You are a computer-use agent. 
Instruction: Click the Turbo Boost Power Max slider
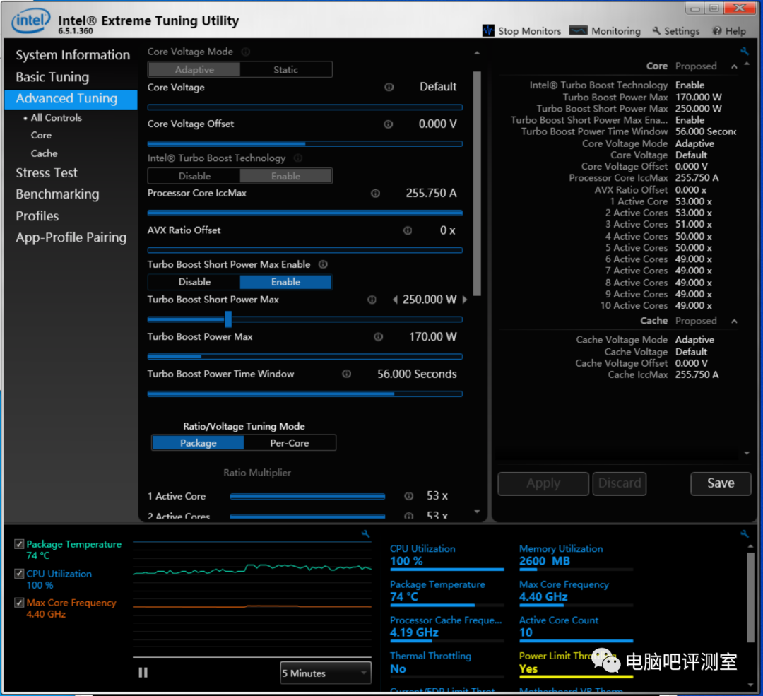click(305, 357)
